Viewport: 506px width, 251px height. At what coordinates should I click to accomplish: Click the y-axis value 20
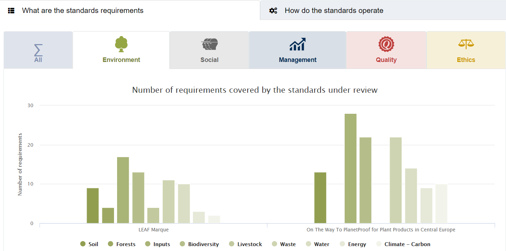(31, 145)
